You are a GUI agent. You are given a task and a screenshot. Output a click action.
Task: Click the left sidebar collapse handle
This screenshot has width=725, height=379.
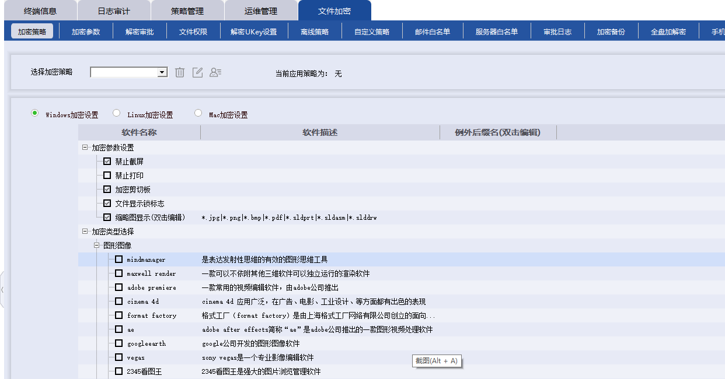(2, 289)
